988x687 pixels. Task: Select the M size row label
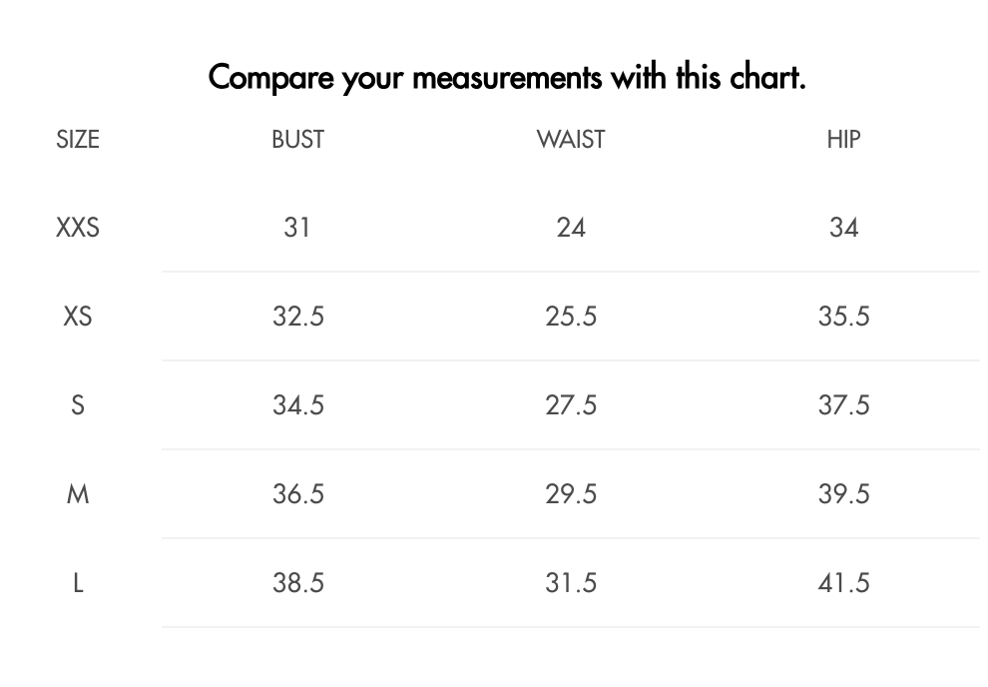click(78, 494)
